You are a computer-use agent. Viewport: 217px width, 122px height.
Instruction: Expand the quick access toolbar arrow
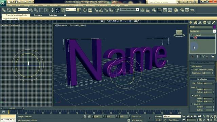[33, 2]
